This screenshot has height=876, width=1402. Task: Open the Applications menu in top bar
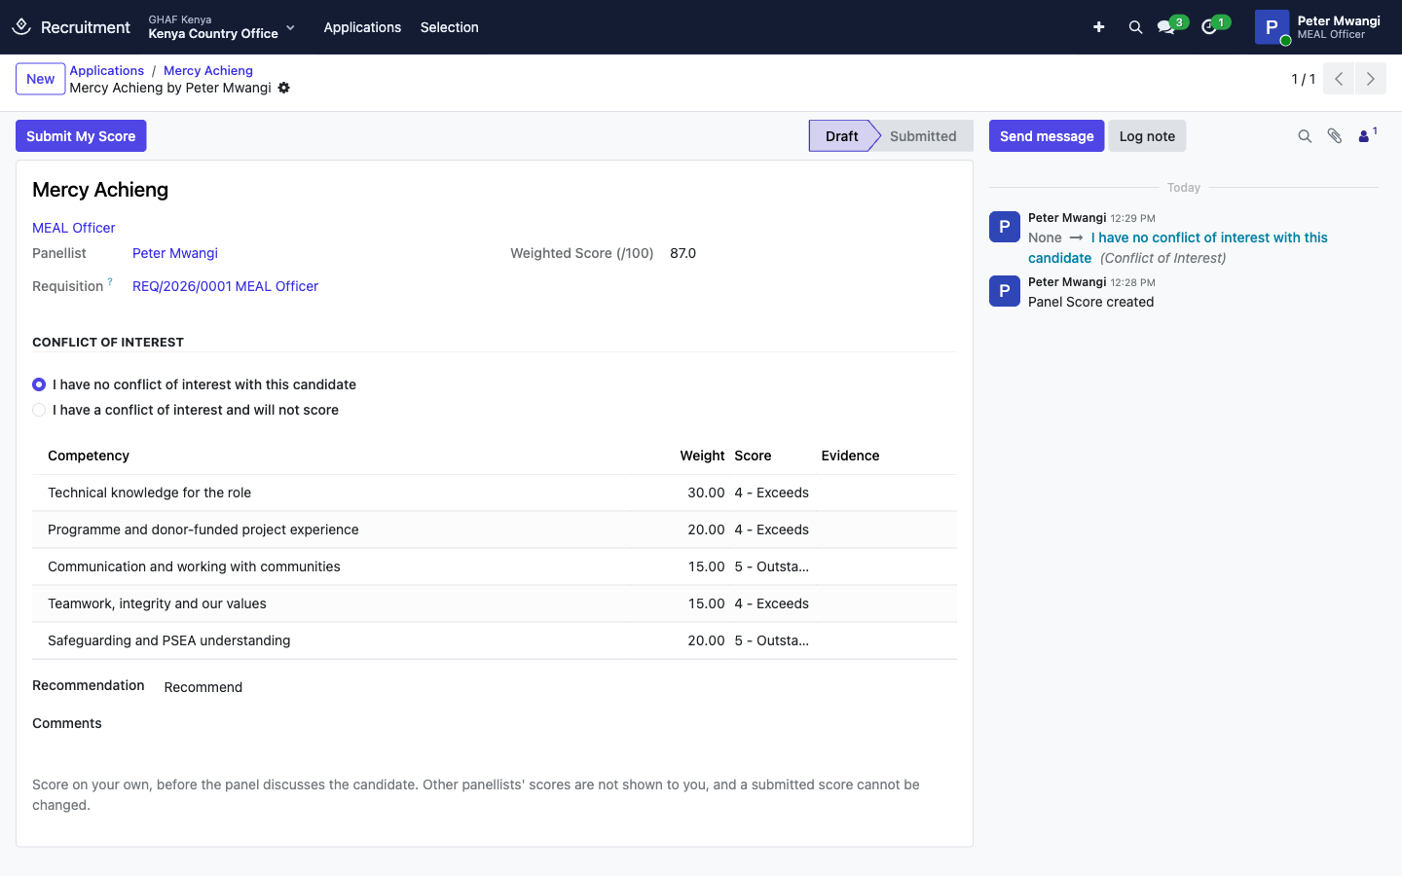tap(362, 27)
